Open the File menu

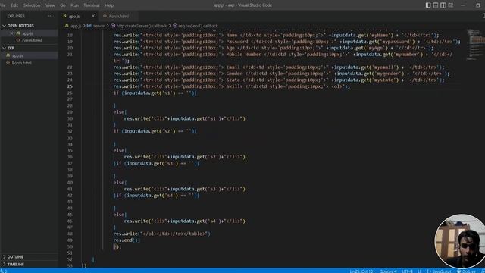click(3, 5)
